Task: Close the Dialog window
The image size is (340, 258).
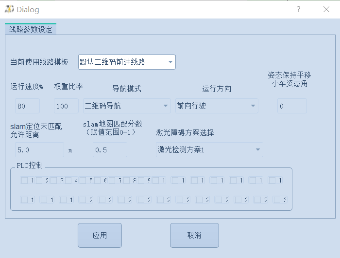Action: (326, 9)
